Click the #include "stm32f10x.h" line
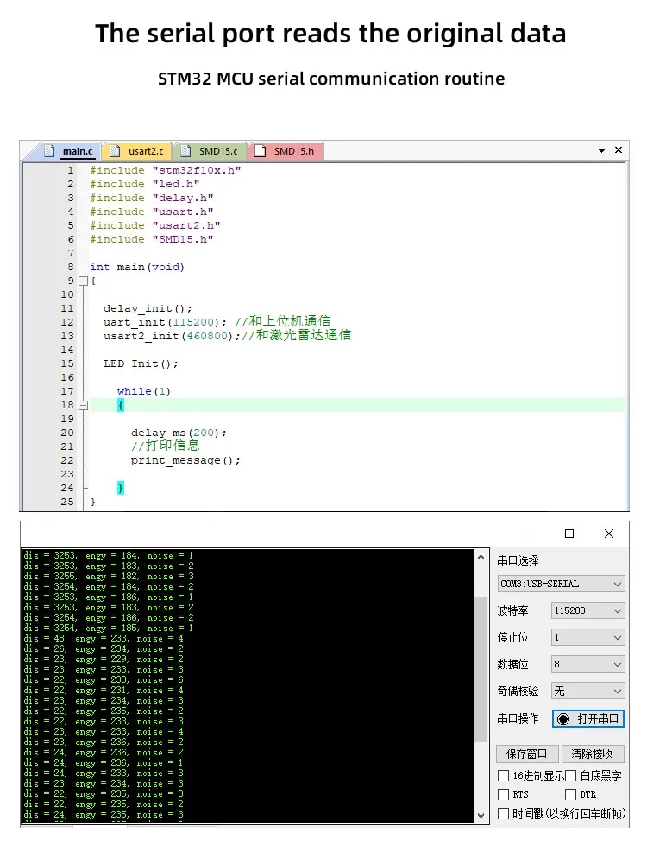Image resolution: width=647 pixels, height=847 pixels. [x=165, y=170]
